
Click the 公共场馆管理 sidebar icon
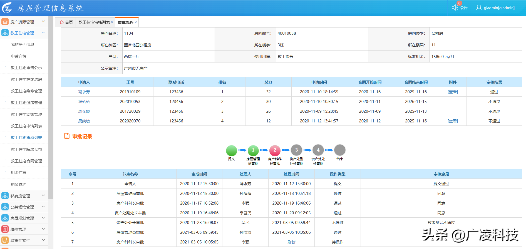tap(5, 207)
